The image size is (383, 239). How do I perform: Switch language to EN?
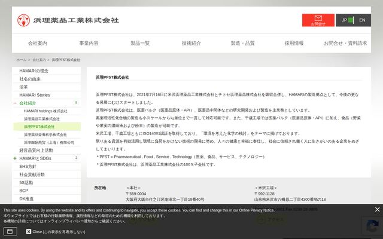tap(362, 20)
